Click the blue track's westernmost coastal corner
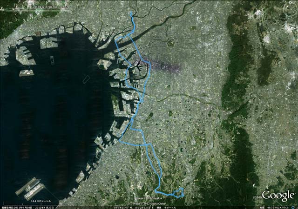The image size is (298, 209). [x=116, y=40]
